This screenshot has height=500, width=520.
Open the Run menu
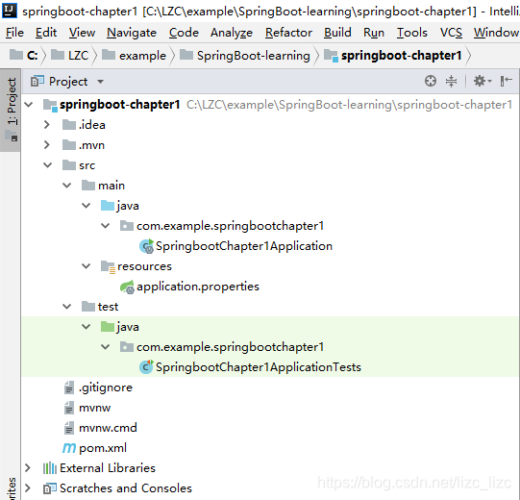374,33
